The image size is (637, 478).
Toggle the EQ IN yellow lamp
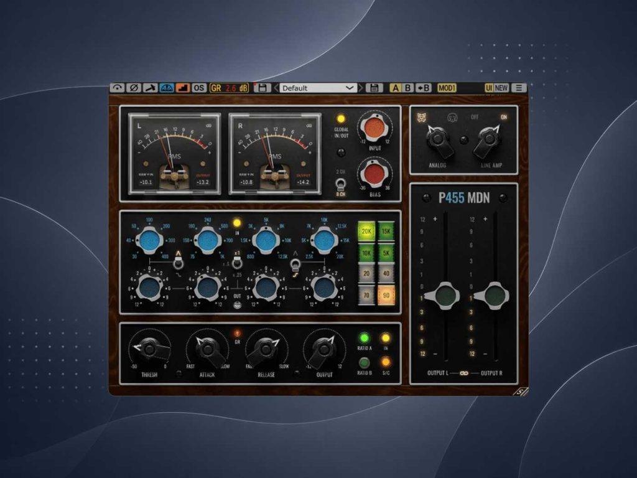[x=237, y=223]
